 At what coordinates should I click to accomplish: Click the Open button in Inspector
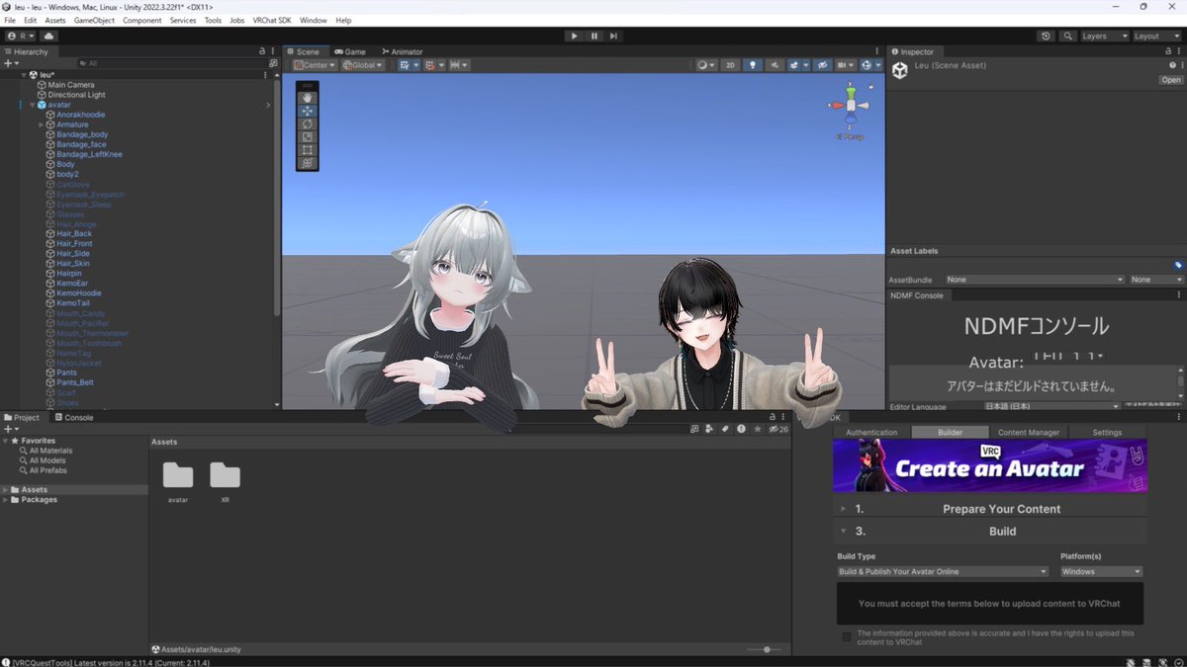point(1171,80)
